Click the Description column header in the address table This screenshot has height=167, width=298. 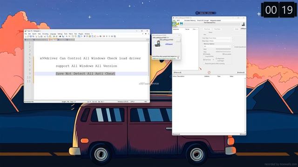click(181, 76)
